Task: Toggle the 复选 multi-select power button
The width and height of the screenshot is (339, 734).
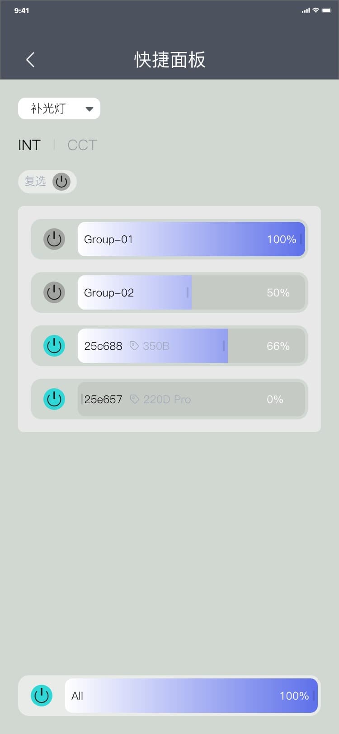Action: pos(61,182)
